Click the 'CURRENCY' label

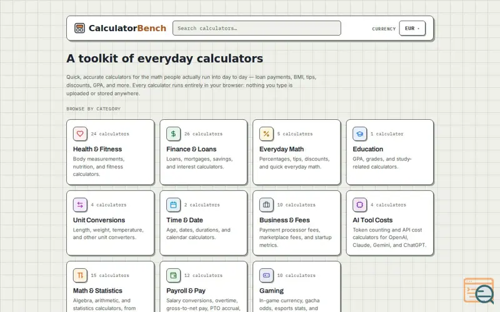384,29
